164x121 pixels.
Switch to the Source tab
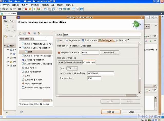(121, 40)
